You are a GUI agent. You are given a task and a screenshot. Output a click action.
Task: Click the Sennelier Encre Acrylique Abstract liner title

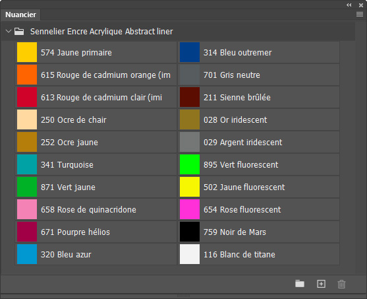[101, 32]
